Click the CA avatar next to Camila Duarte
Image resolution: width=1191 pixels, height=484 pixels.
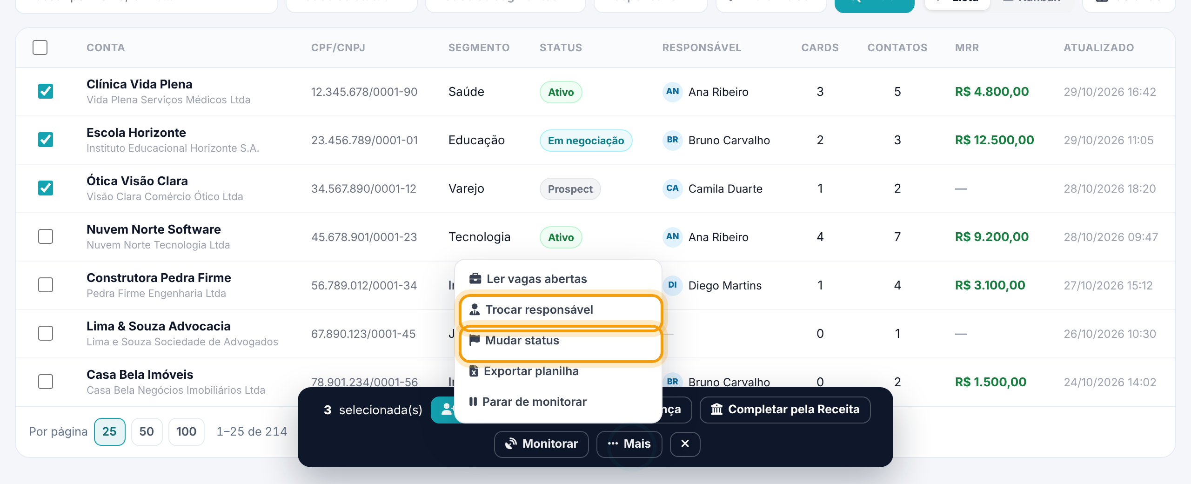pos(672,188)
